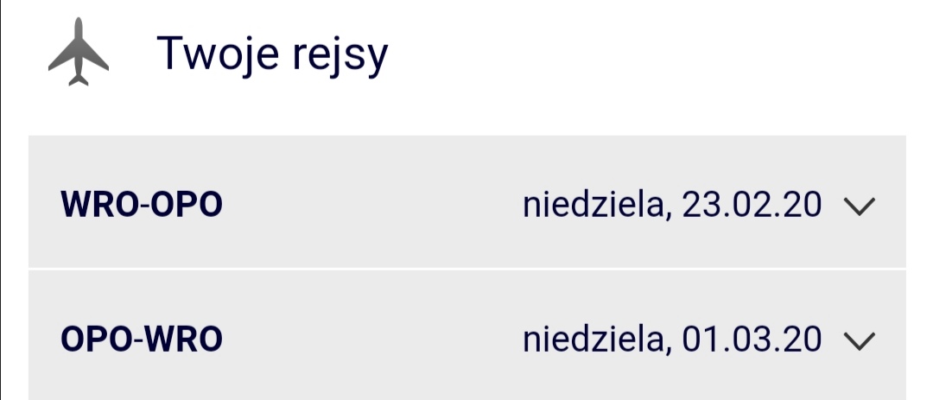Click the empty area of the OPO-WRO row

click(371, 340)
